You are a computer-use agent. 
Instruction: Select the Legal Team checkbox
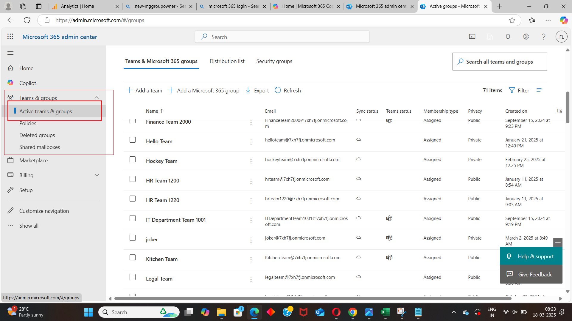(133, 277)
